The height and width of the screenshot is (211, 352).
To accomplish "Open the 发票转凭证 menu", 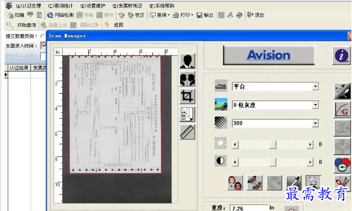I will 127,6.
